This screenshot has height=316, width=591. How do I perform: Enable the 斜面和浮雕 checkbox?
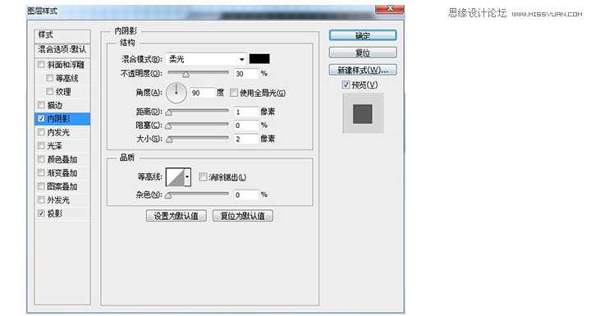(41, 65)
